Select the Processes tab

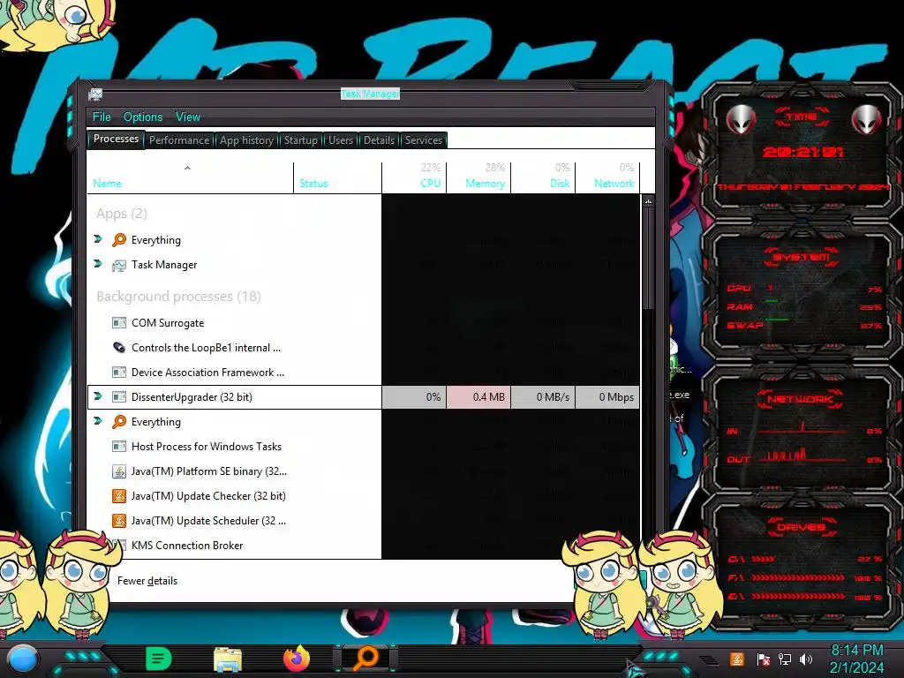click(116, 139)
